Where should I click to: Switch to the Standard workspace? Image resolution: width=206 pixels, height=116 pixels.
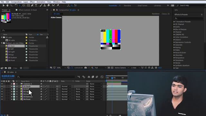tap(127, 5)
